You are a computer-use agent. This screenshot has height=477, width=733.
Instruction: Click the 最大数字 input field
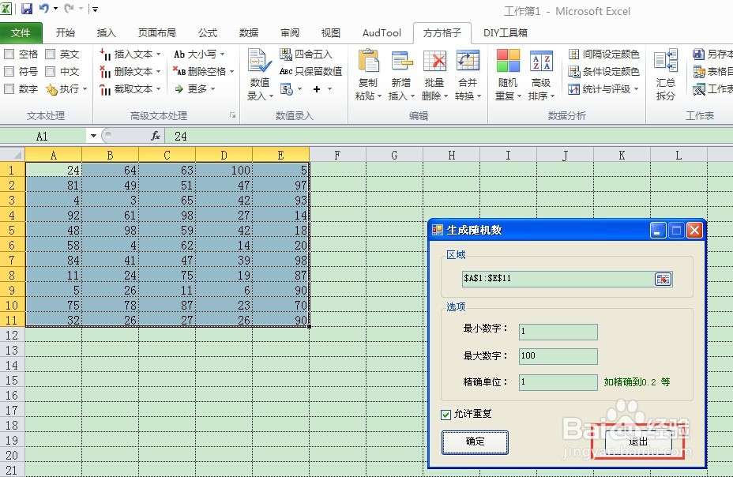tap(558, 356)
